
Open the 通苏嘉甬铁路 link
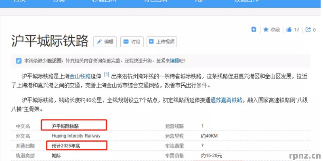[x=227, y=100]
